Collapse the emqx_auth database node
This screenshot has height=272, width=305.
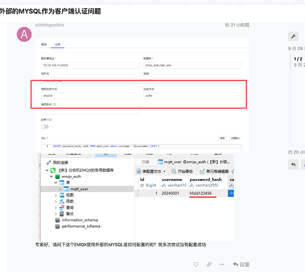coord(51,176)
